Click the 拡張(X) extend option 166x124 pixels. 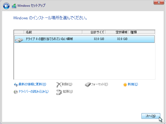tap(68, 92)
